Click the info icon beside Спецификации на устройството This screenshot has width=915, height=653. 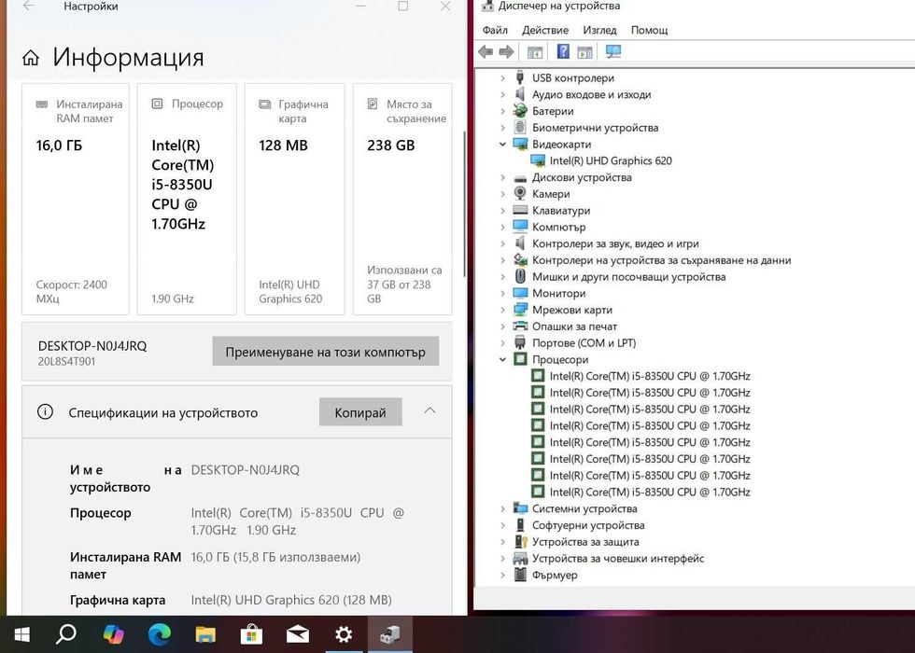click(45, 412)
